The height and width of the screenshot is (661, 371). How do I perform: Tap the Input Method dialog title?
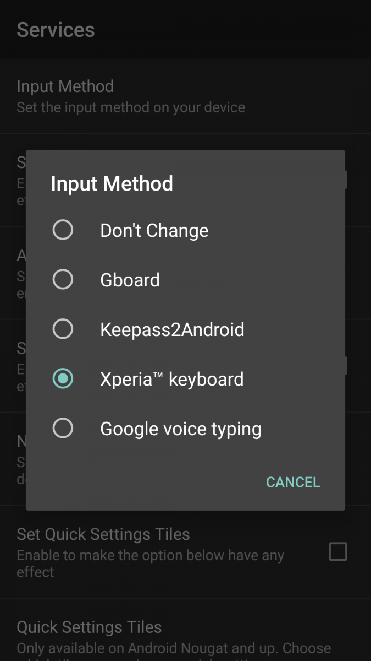[112, 183]
